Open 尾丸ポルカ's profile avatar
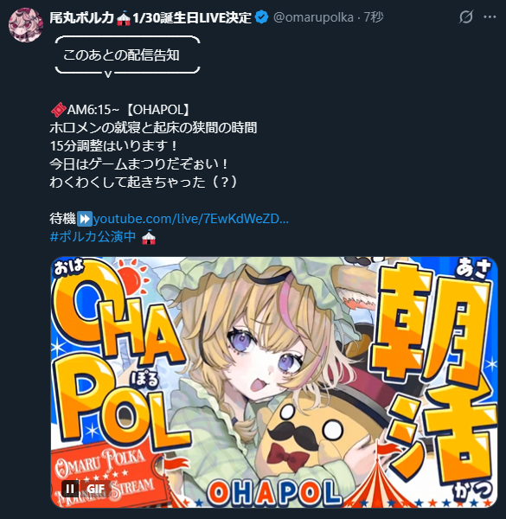The width and height of the screenshot is (506, 519). pos(26,25)
